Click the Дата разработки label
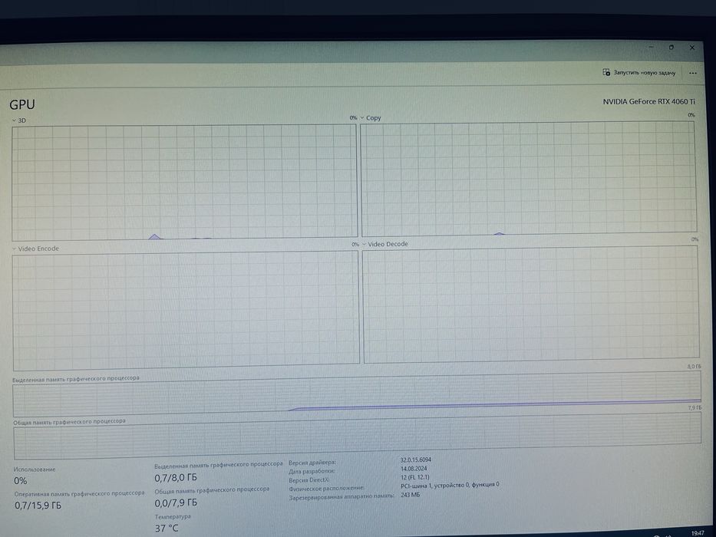The width and height of the screenshot is (716, 537). [x=312, y=471]
